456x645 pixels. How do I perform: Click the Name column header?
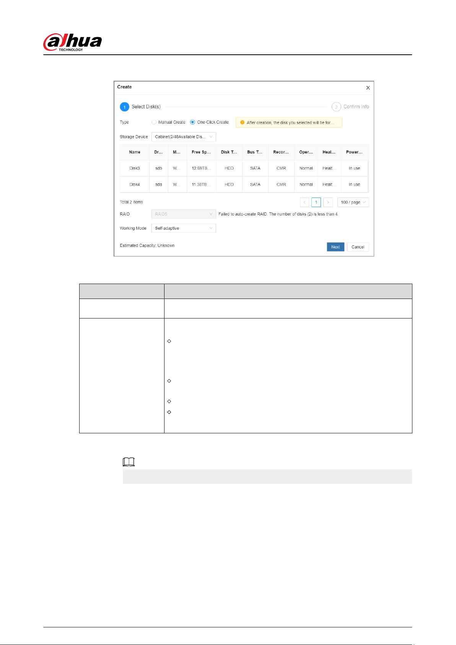[x=135, y=152]
